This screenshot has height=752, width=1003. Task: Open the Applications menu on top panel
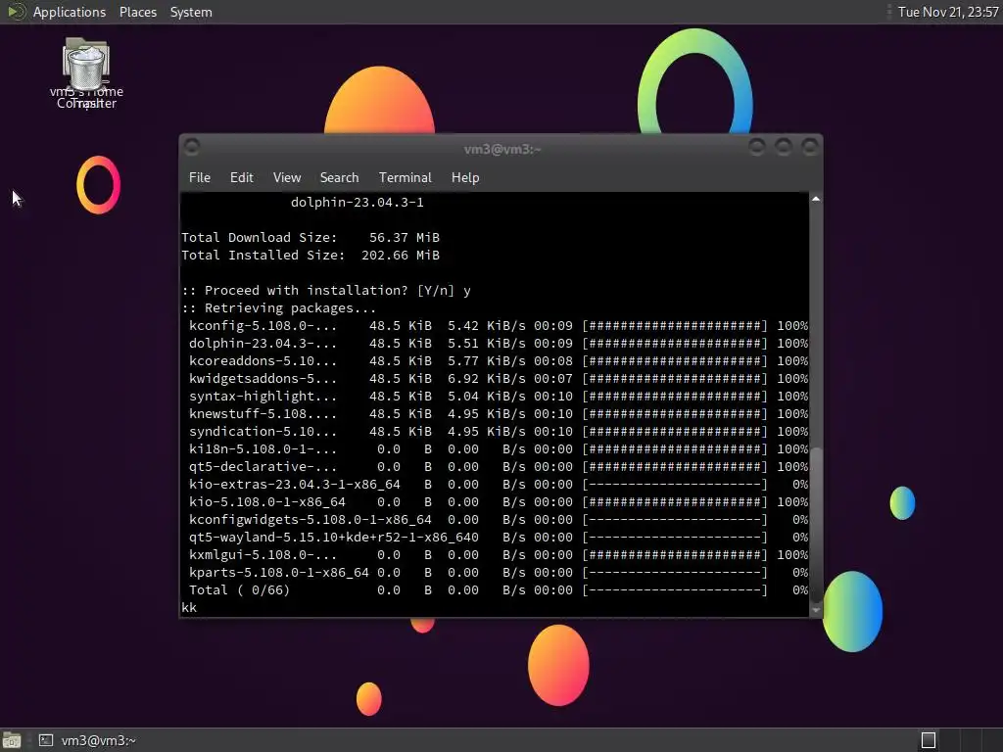pos(70,12)
